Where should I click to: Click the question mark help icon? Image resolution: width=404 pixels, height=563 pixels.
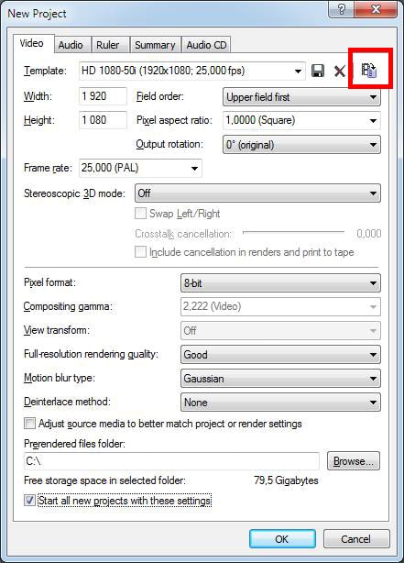[x=341, y=10]
